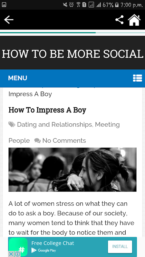Click the tag icon beside categories
Screen dimensions: 145x257
(x=12, y=124)
